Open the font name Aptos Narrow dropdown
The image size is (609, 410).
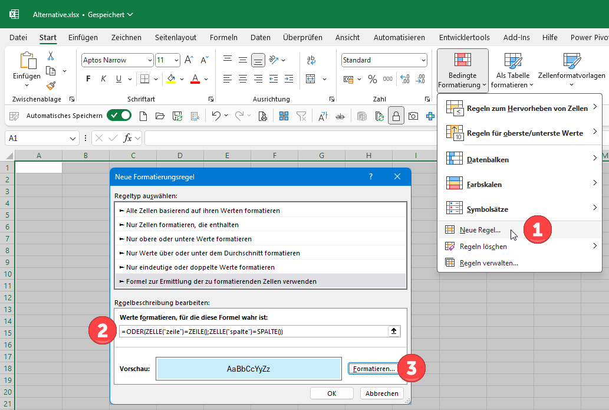click(x=149, y=60)
